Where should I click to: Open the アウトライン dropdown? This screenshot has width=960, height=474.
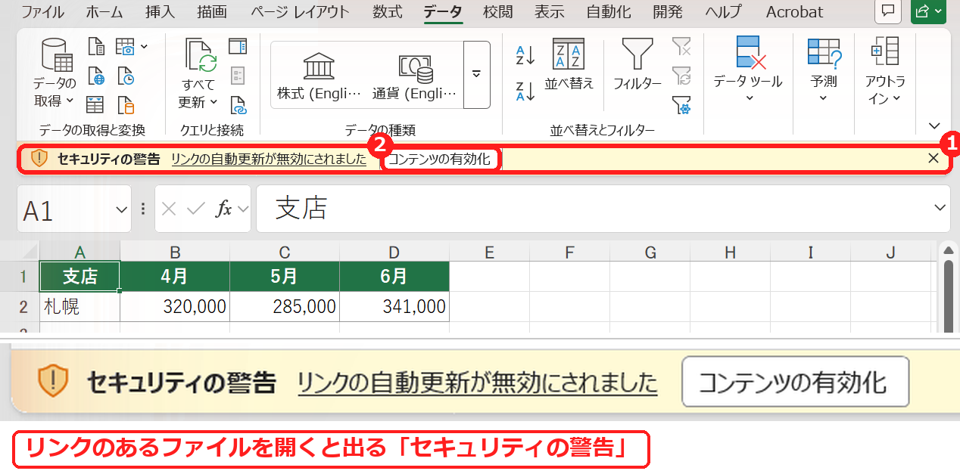885,70
